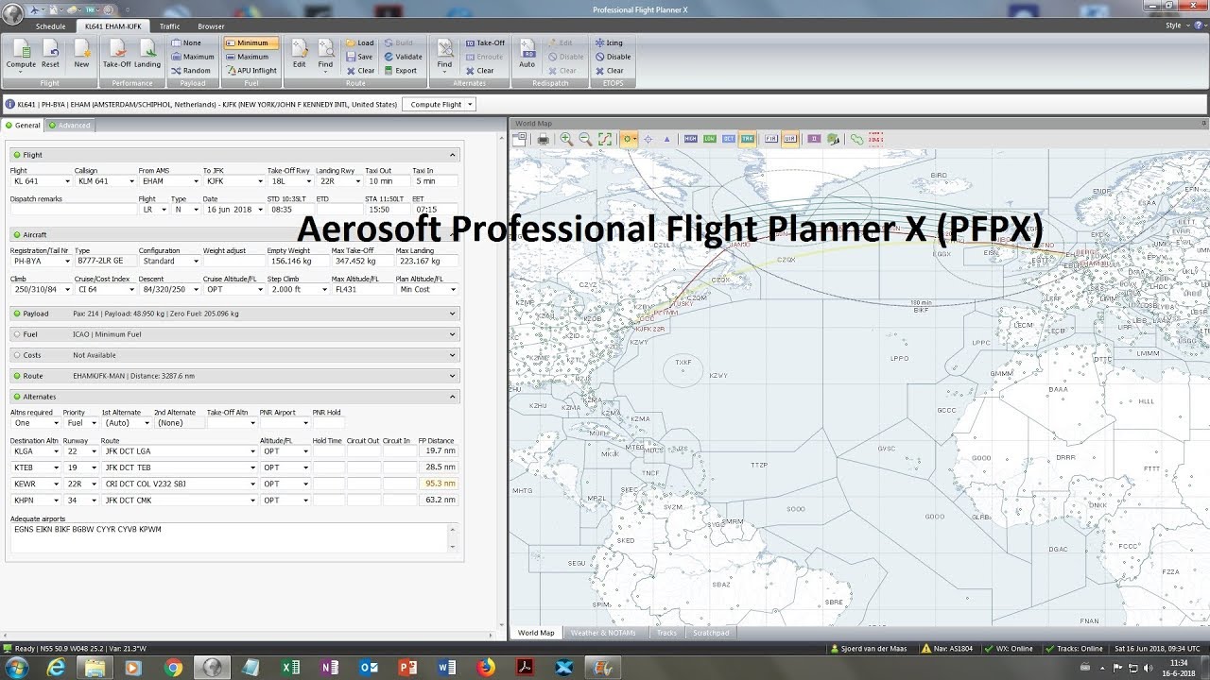
Task: Clear the alternates
Action: click(478, 71)
